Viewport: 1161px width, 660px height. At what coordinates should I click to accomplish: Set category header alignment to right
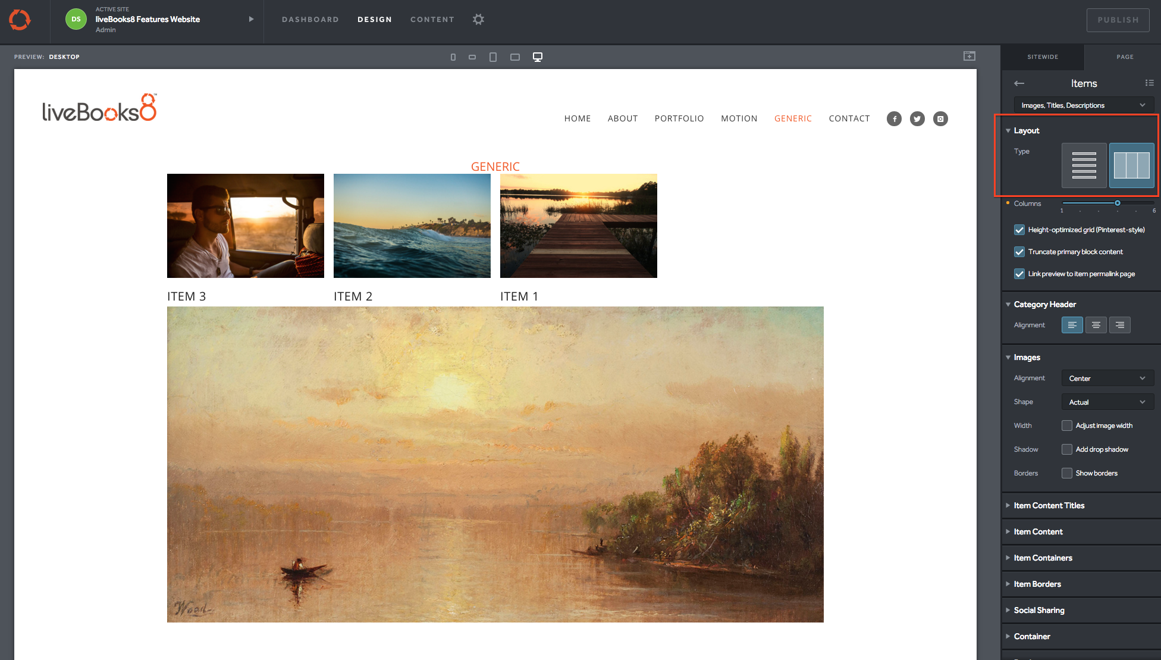pyautogui.click(x=1119, y=325)
